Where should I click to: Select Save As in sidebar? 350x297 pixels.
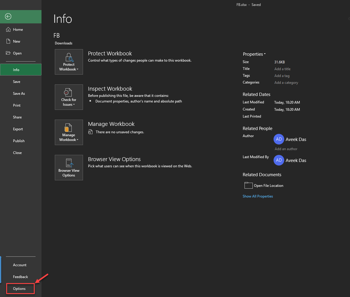point(19,94)
